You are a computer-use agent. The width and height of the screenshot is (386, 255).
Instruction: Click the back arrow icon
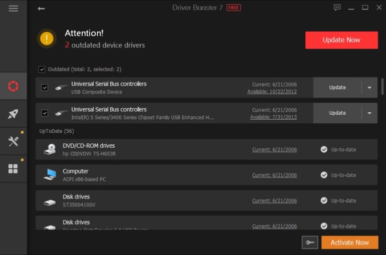click(x=41, y=9)
